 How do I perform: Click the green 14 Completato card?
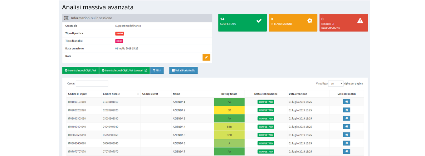(x=242, y=23)
